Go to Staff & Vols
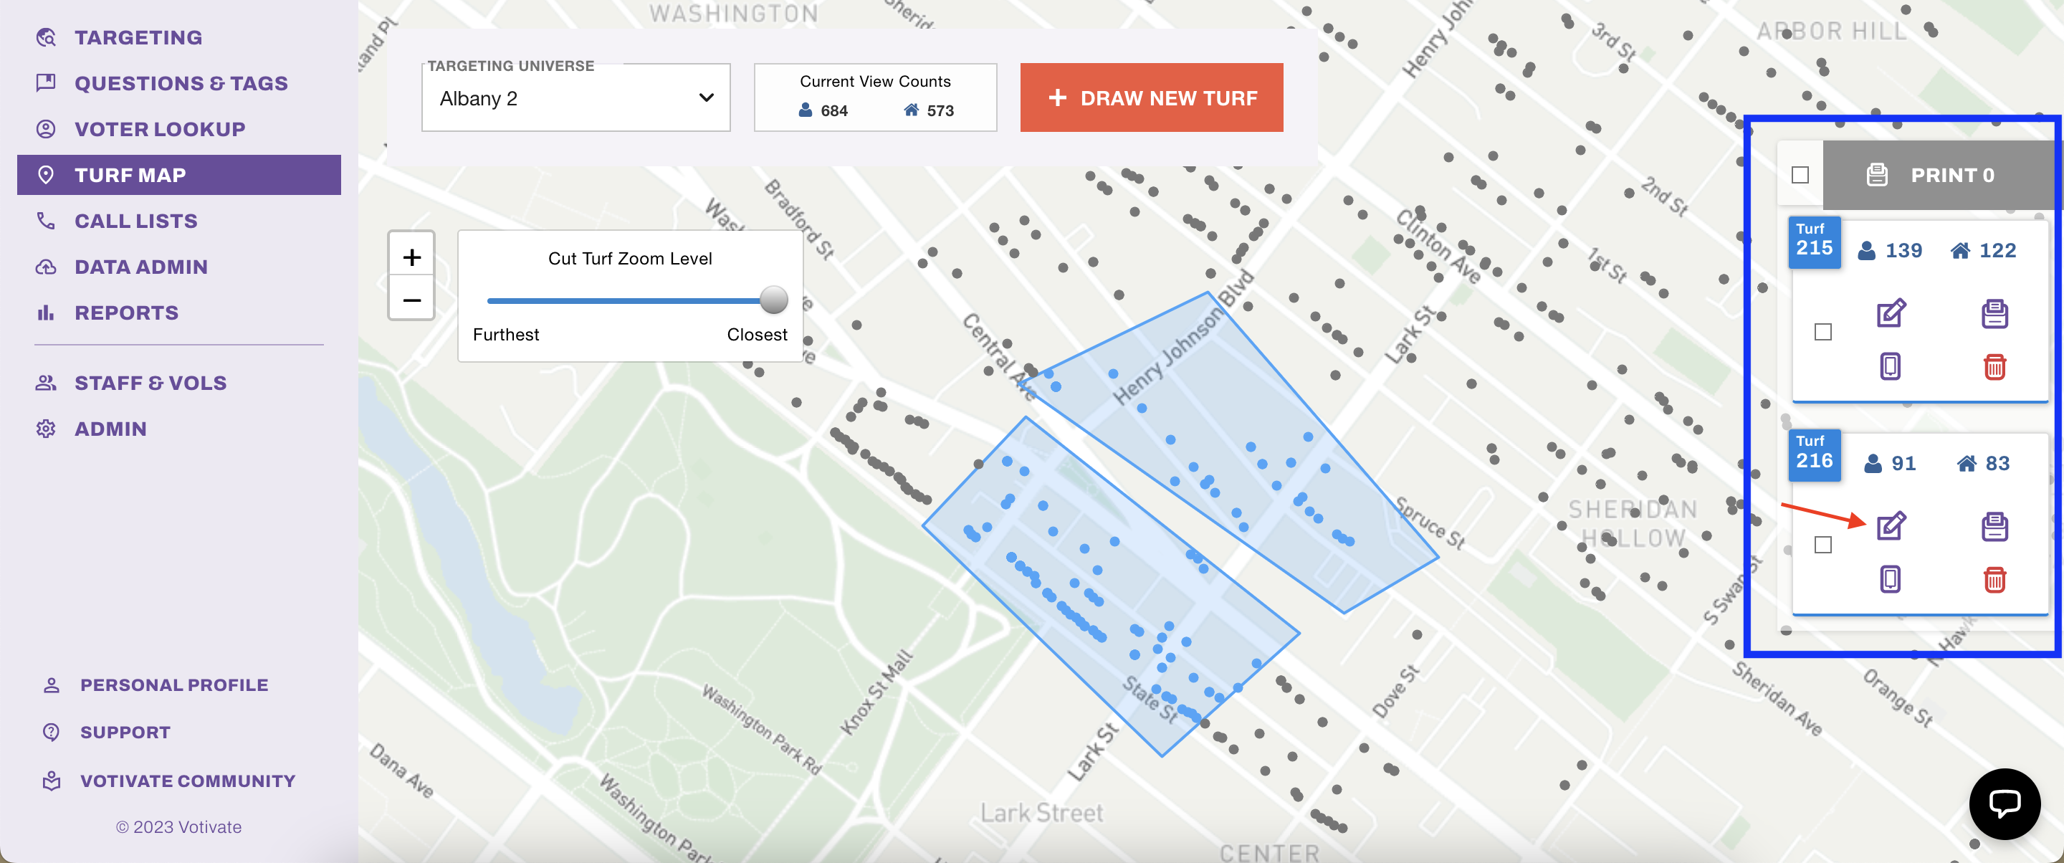The width and height of the screenshot is (2064, 863). tap(150, 383)
